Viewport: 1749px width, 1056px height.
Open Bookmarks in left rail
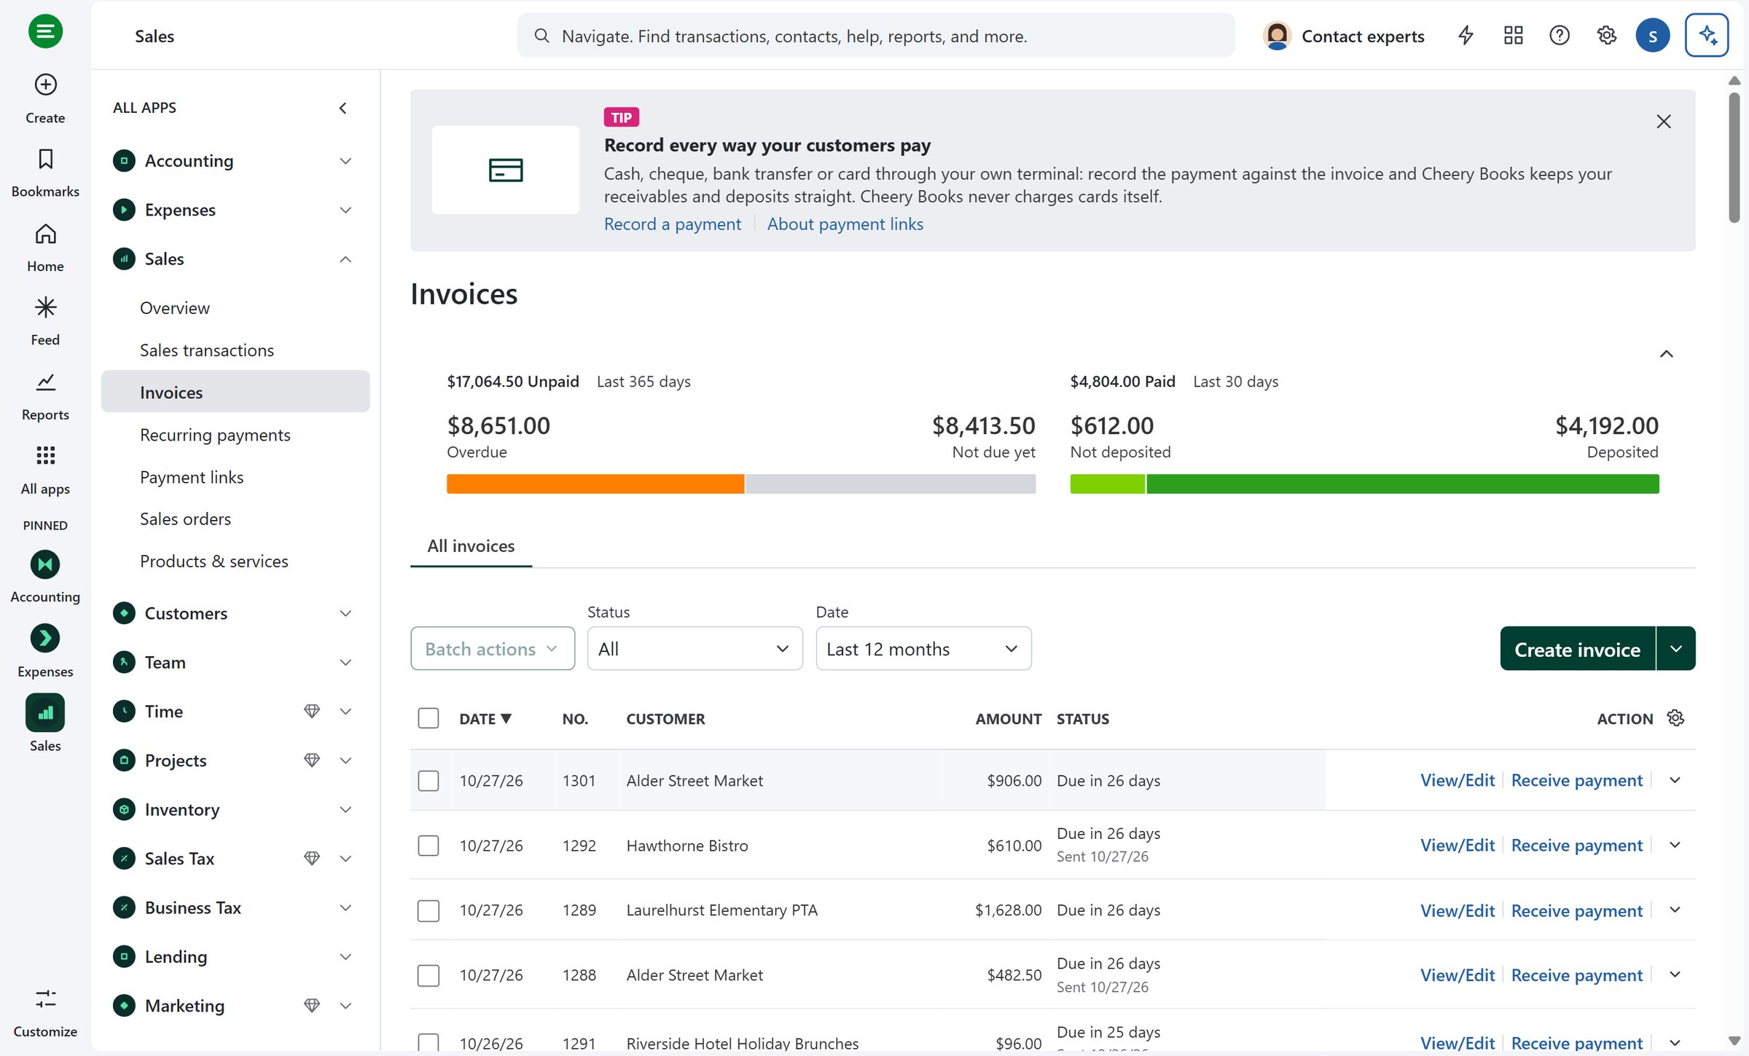pyautogui.click(x=45, y=173)
